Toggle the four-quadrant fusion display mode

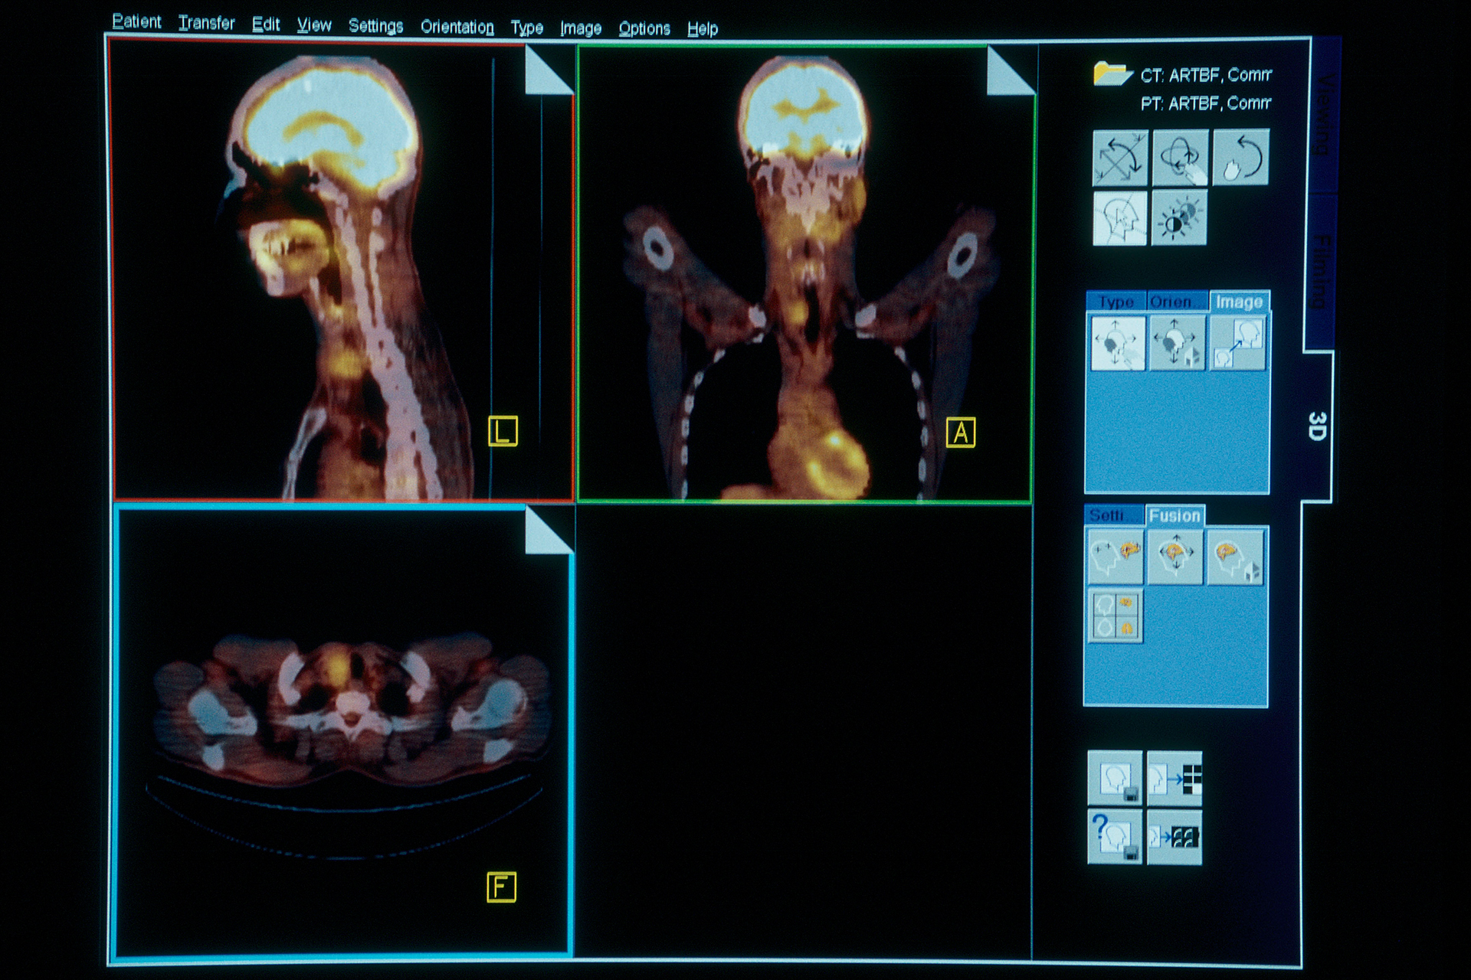click(x=1115, y=616)
